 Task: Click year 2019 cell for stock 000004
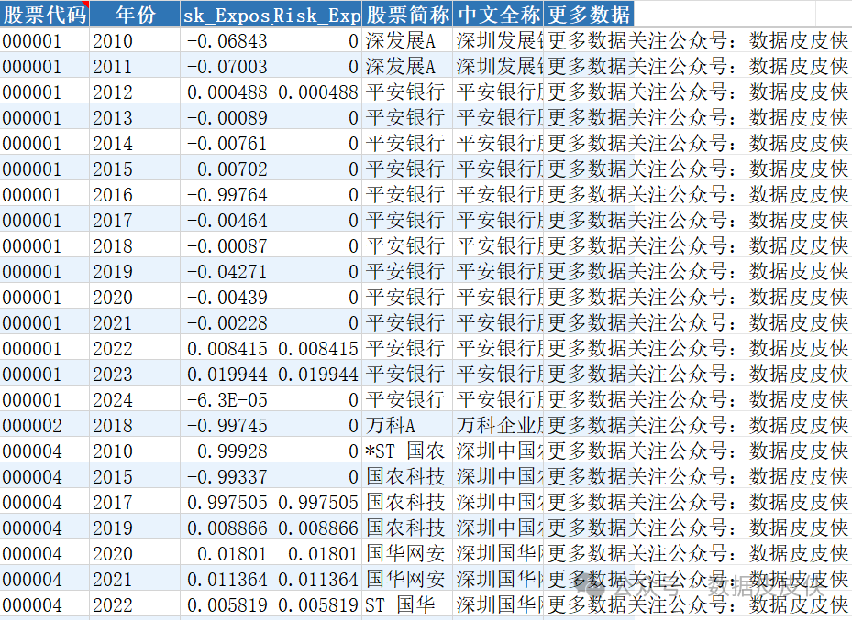click(x=135, y=528)
